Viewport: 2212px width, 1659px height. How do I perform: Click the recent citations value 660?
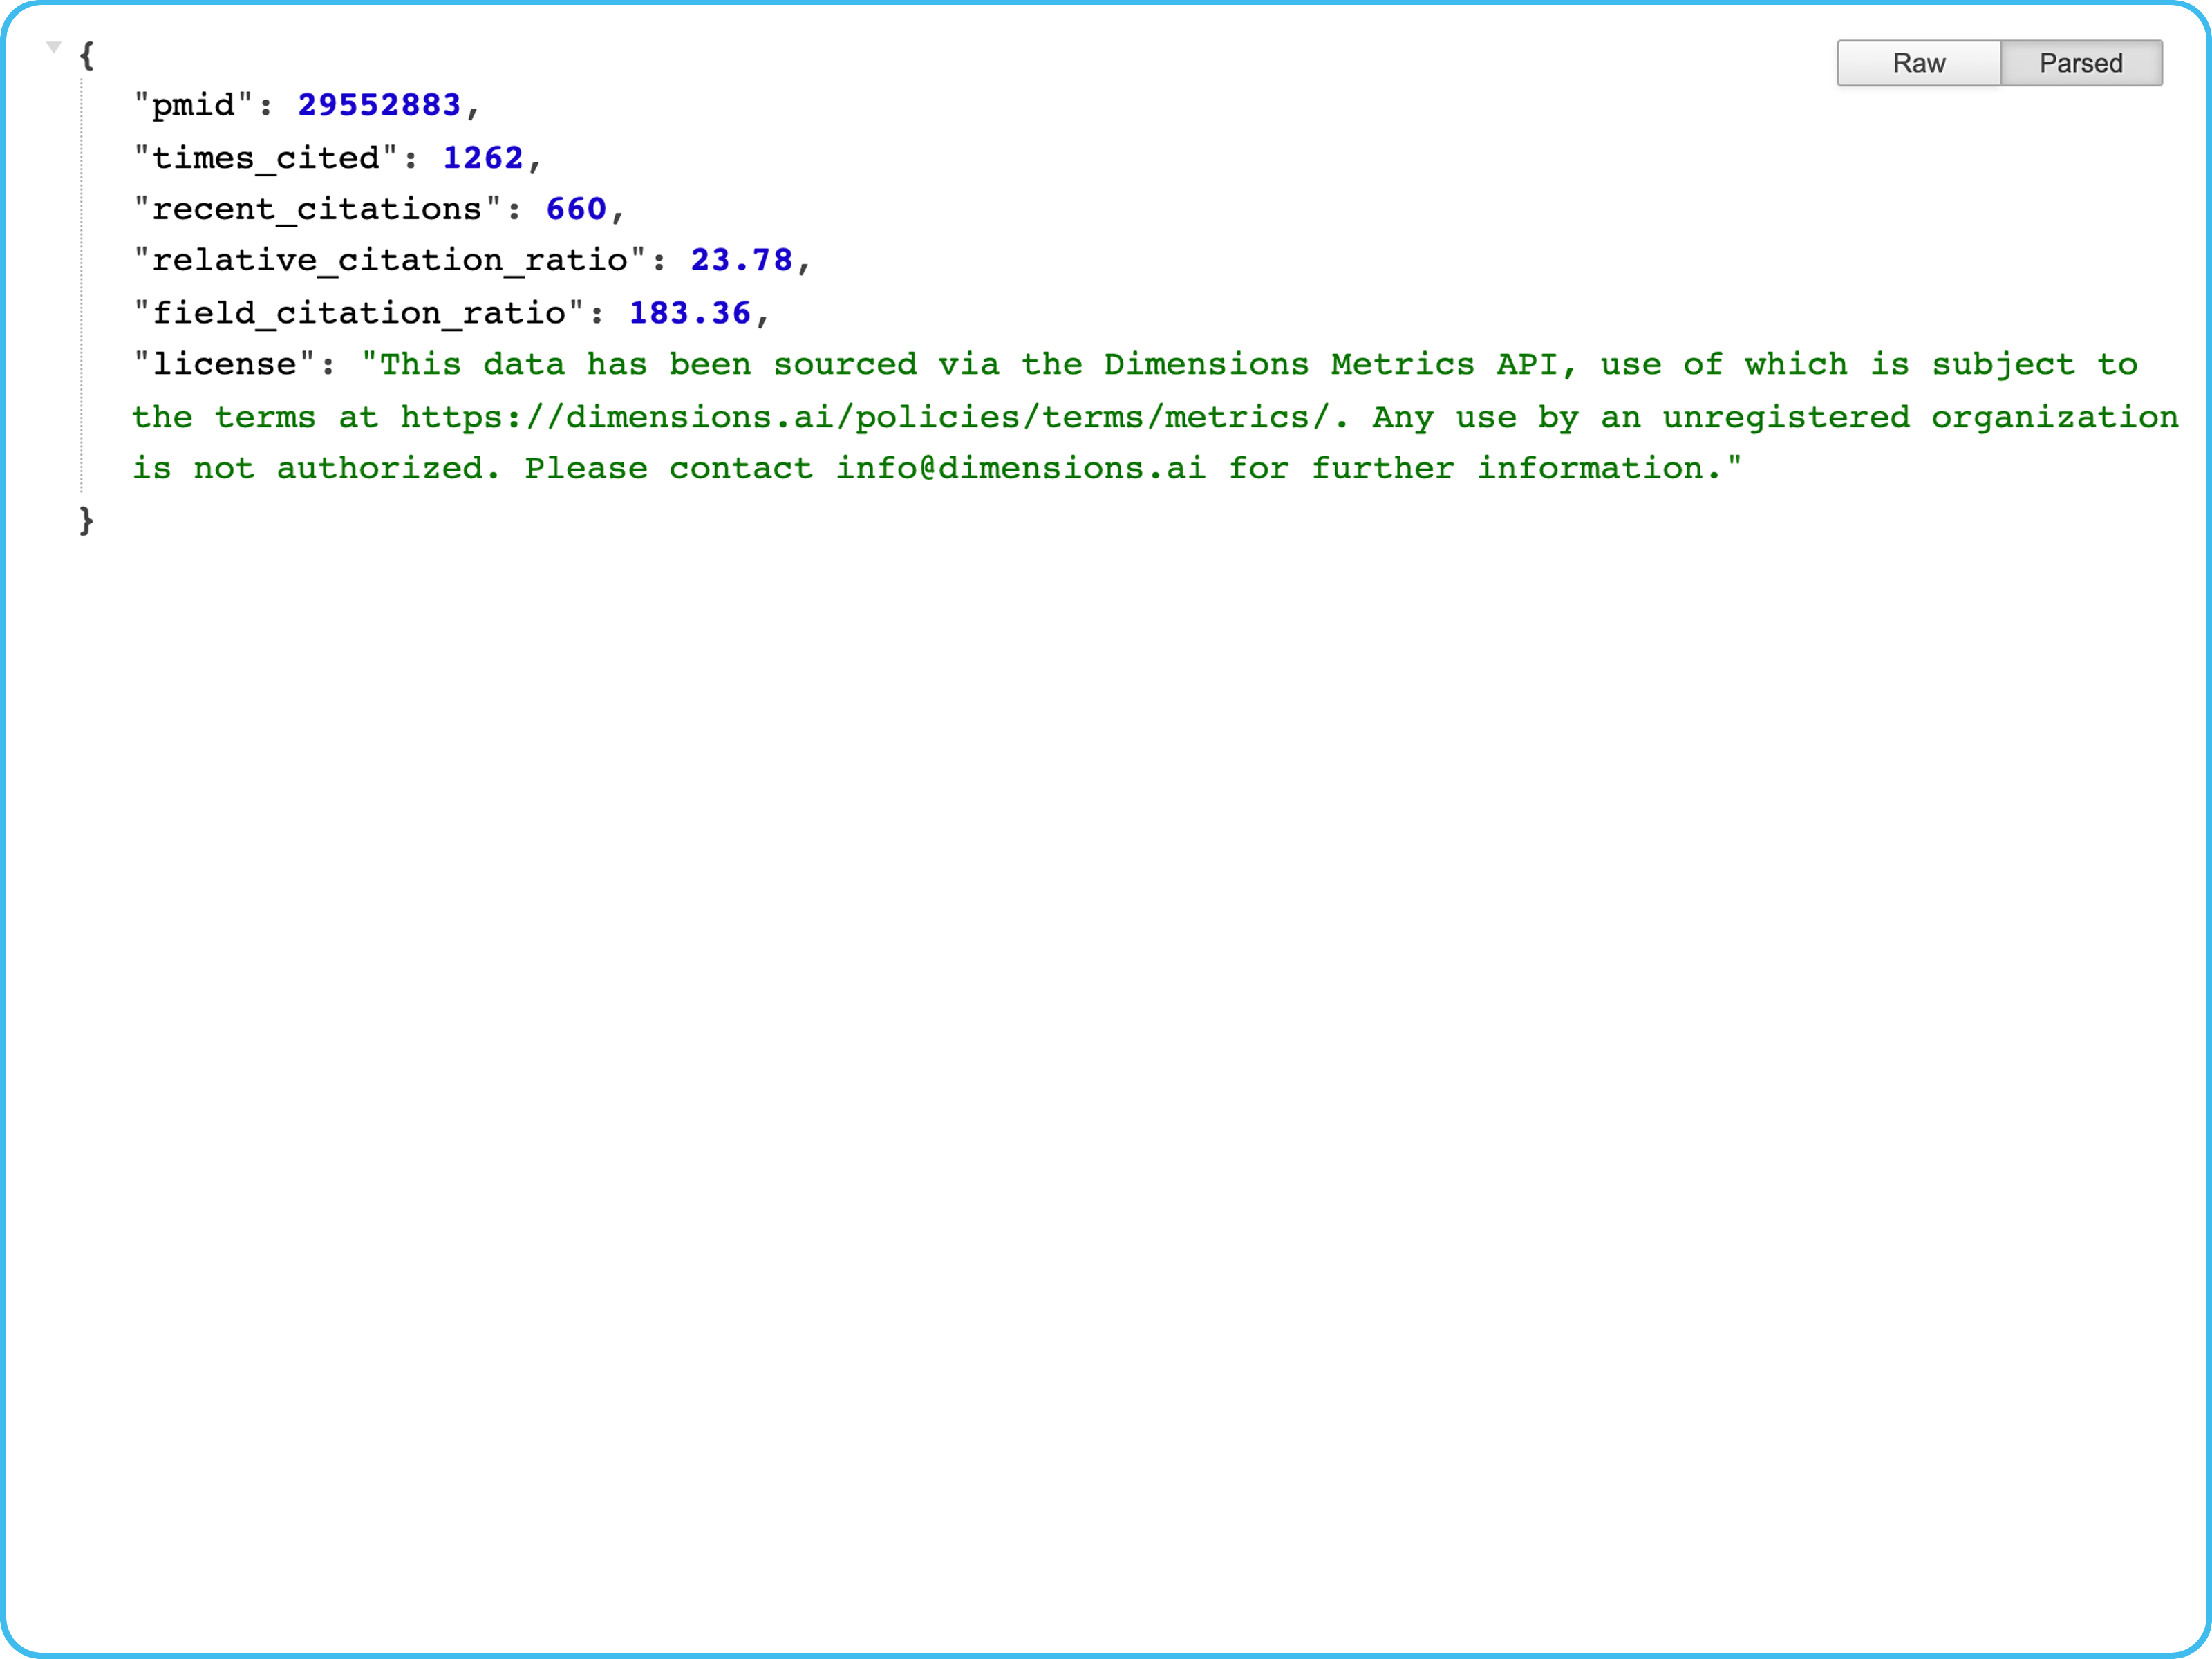pos(576,209)
